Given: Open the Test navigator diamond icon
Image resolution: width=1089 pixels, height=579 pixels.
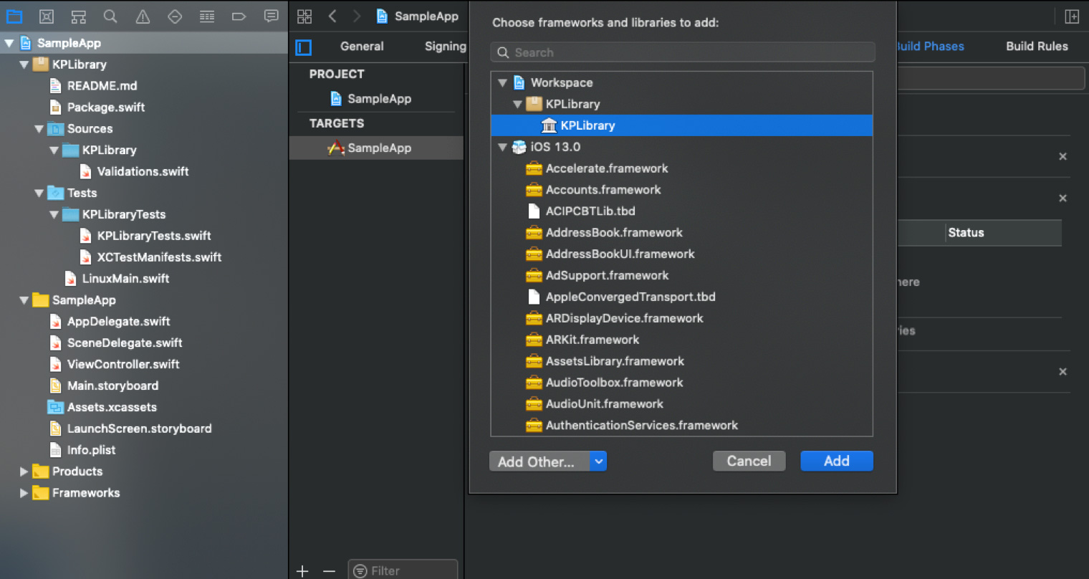Looking at the screenshot, I should (175, 16).
